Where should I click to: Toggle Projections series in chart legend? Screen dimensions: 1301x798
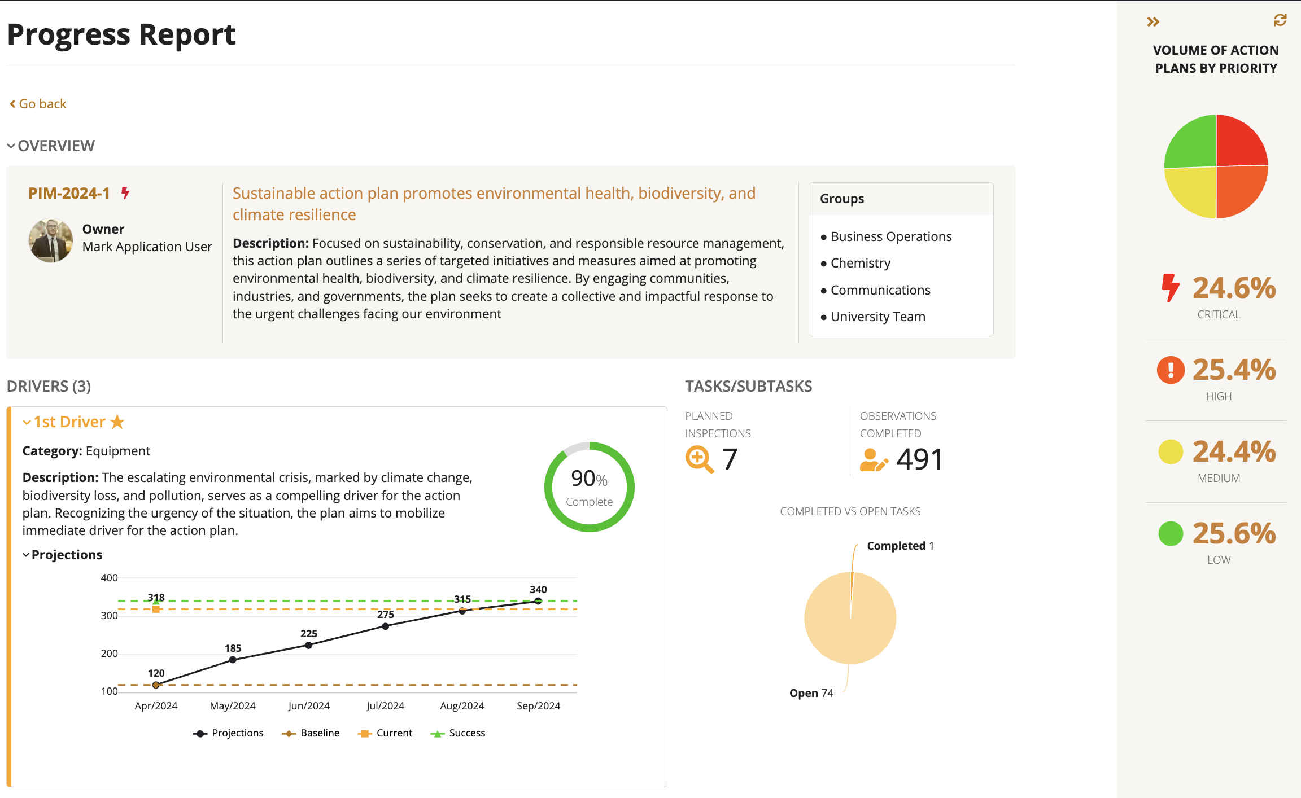228,733
